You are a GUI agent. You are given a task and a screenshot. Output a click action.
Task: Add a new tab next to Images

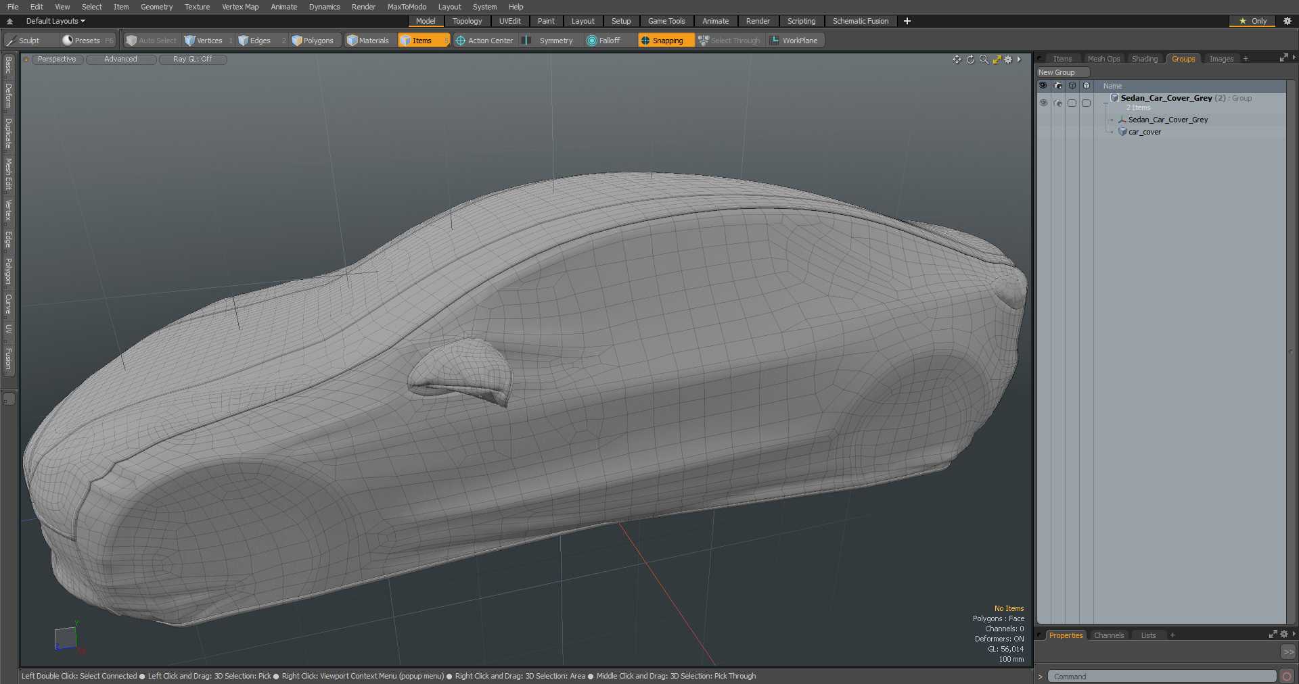tap(1246, 59)
